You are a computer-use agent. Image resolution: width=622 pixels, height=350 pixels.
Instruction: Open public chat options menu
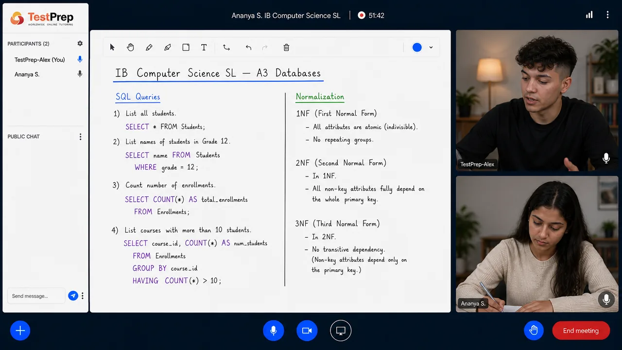[81, 137]
